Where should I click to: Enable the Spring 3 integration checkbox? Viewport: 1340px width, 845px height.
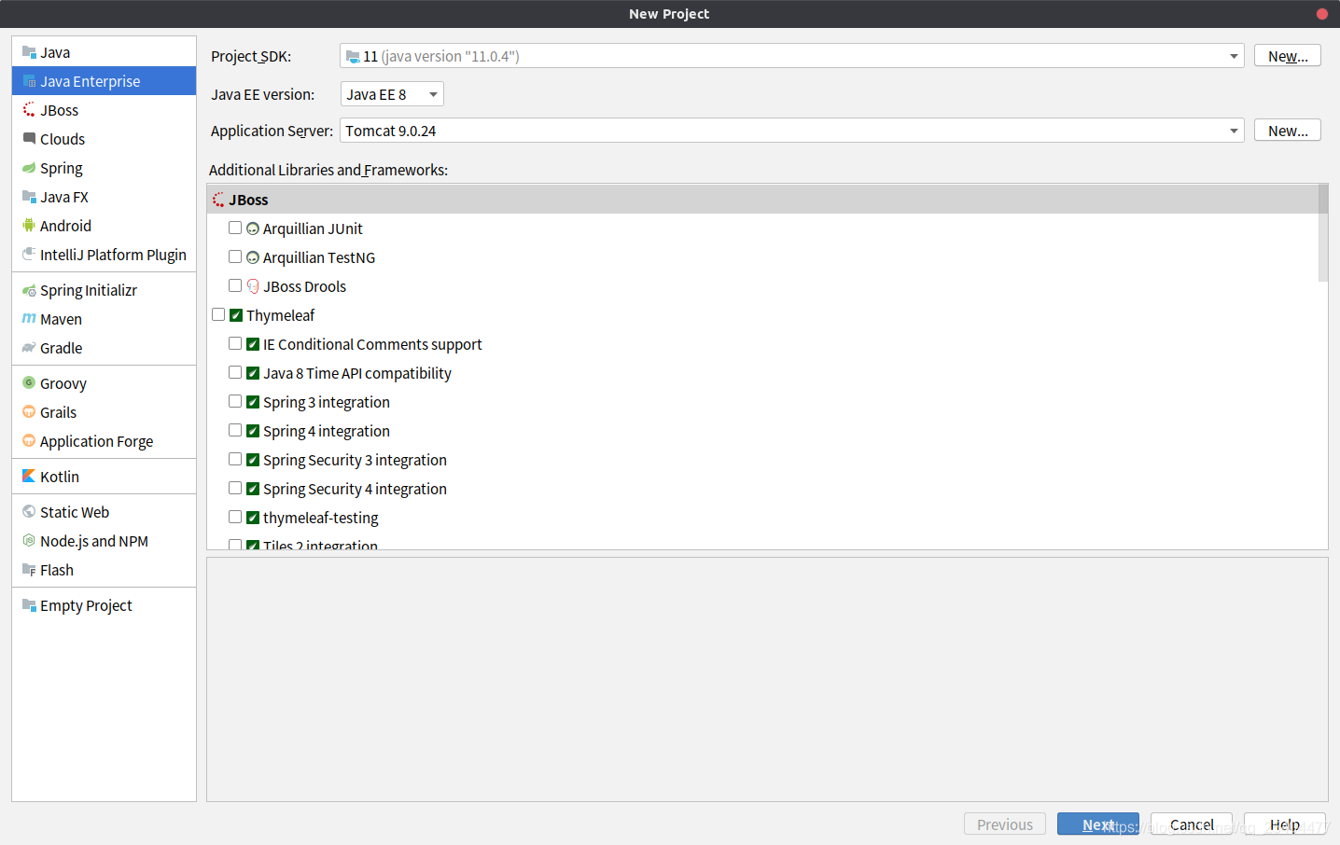[x=235, y=401]
